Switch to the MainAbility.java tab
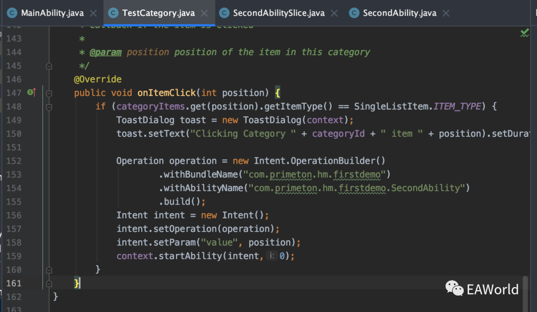The image size is (537, 312). (52, 13)
